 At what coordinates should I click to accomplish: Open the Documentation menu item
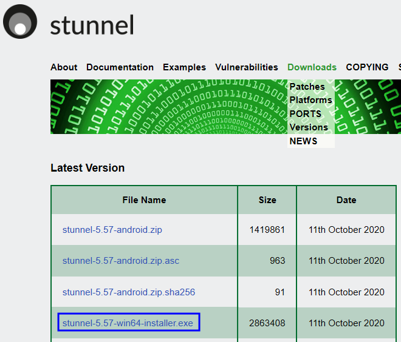click(x=120, y=67)
